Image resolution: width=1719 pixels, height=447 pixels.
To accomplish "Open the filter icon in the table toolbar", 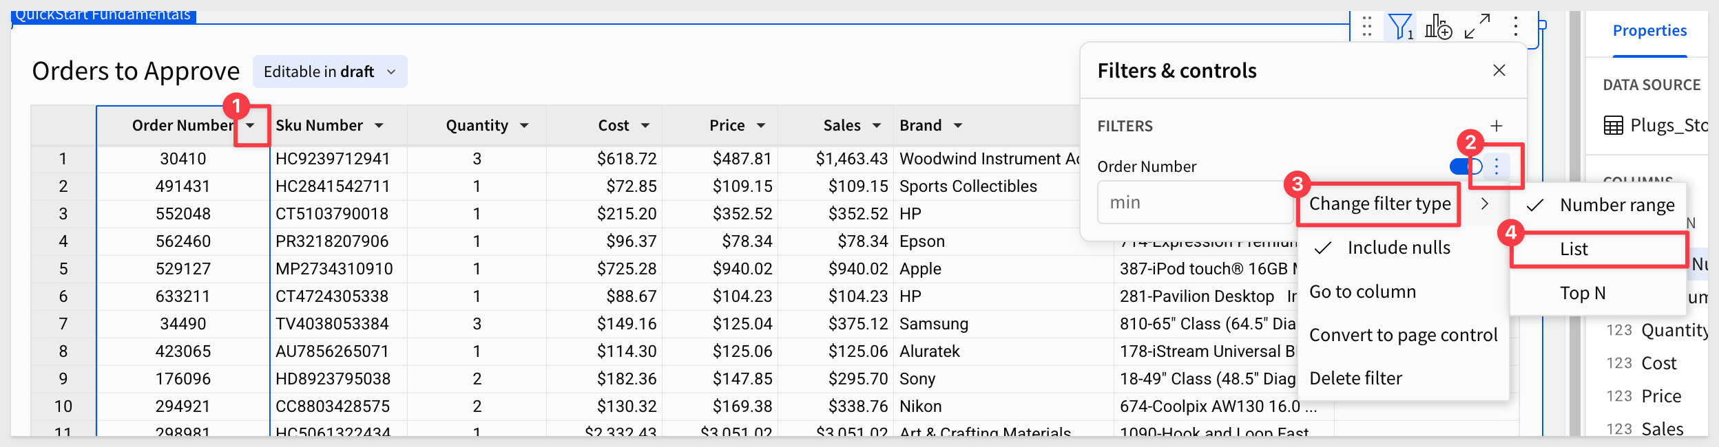I will 1400,28.
